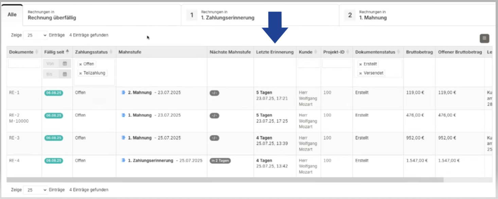This screenshot has height=199, width=498.
Task: Click the Zahlungserinnerung icon in row RE-4
Action: [123, 161]
